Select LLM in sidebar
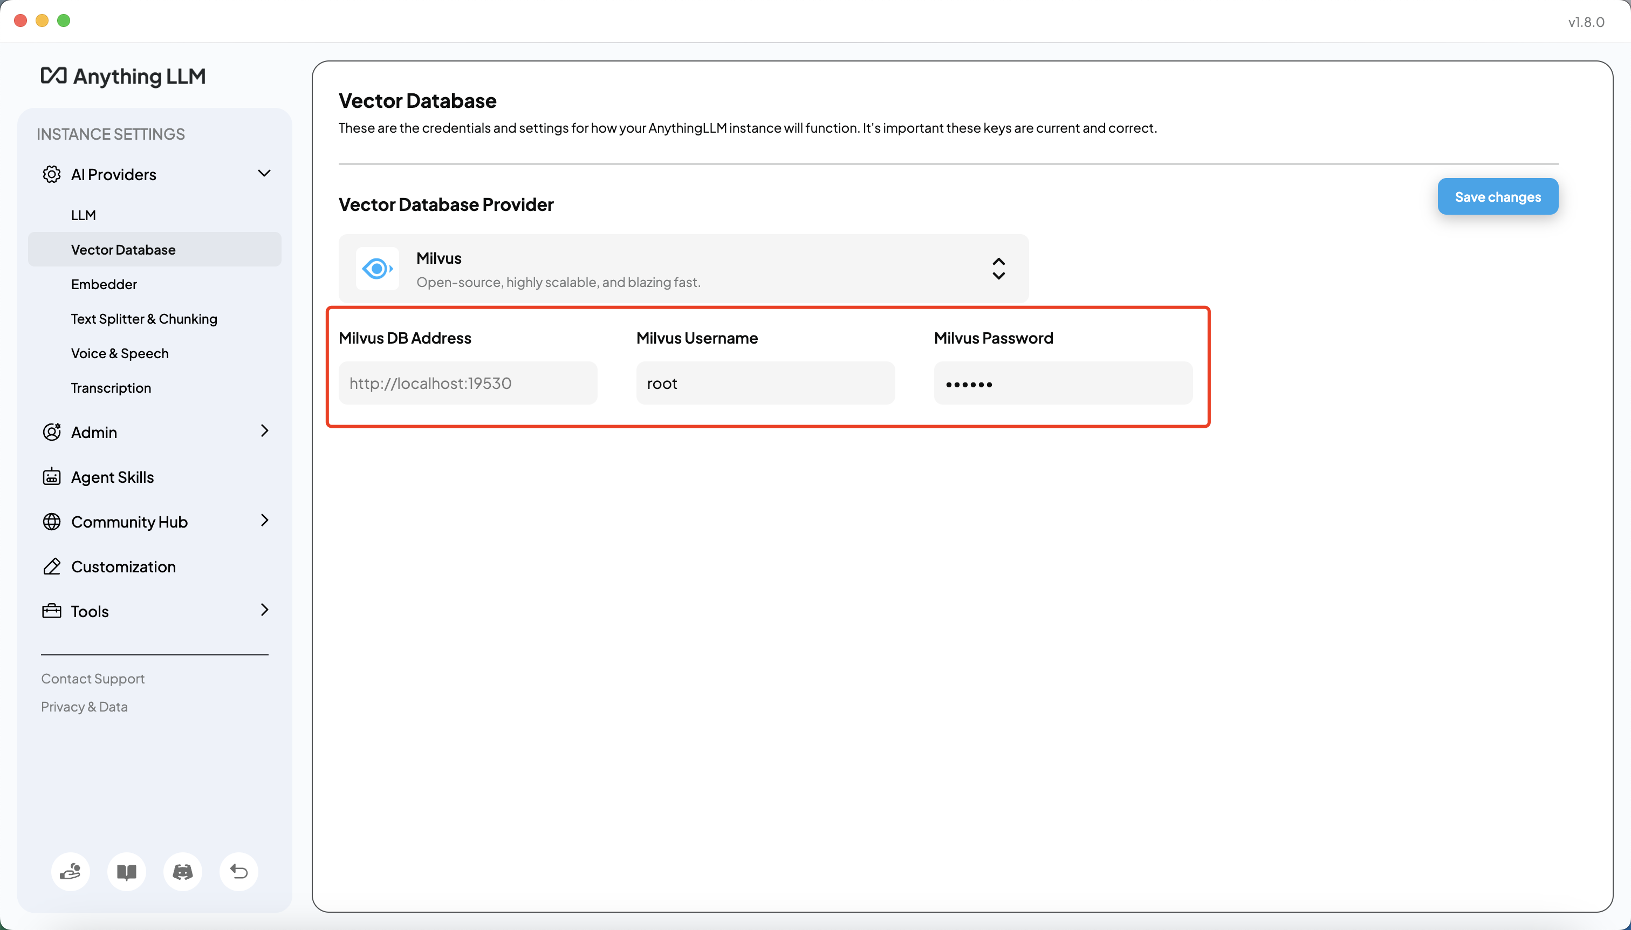This screenshot has width=1631, height=930. (84, 215)
